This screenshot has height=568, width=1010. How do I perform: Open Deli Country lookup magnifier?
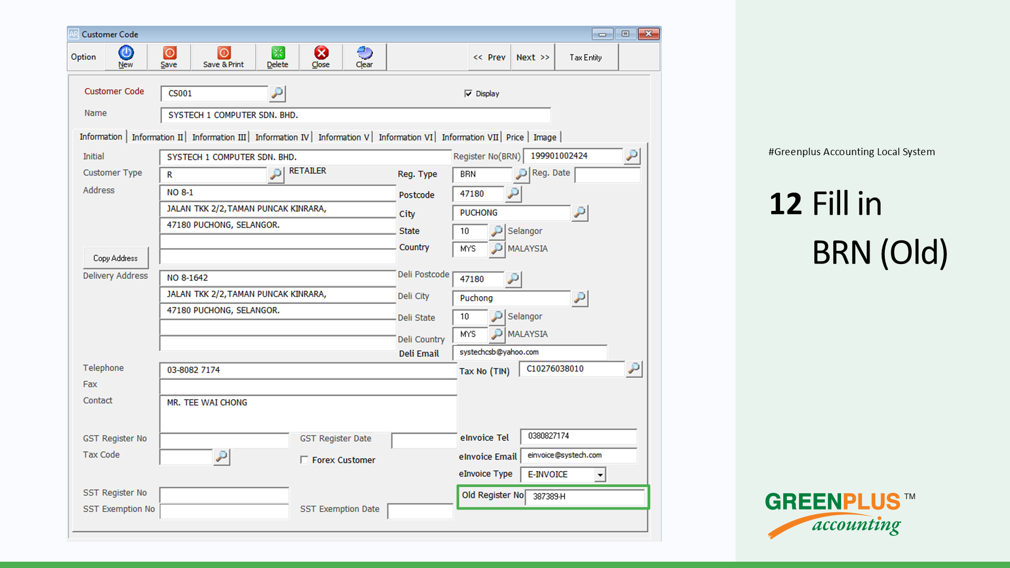pyautogui.click(x=497, y=334)
